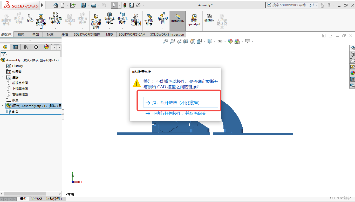Click Section View icon in view toolbar
This screenshot has height=202, width=355.
click(x=186, y=41)
